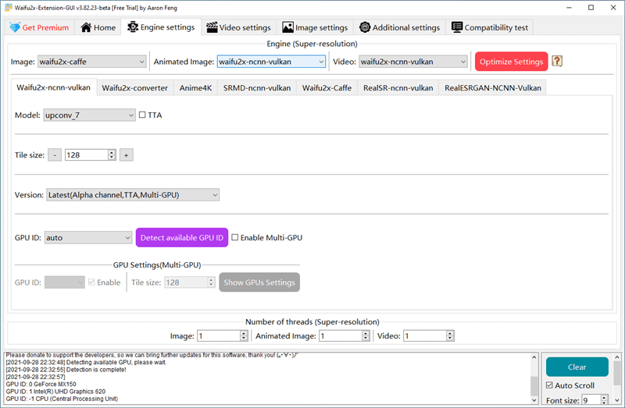Click the Image threads number field

(219, 336)
